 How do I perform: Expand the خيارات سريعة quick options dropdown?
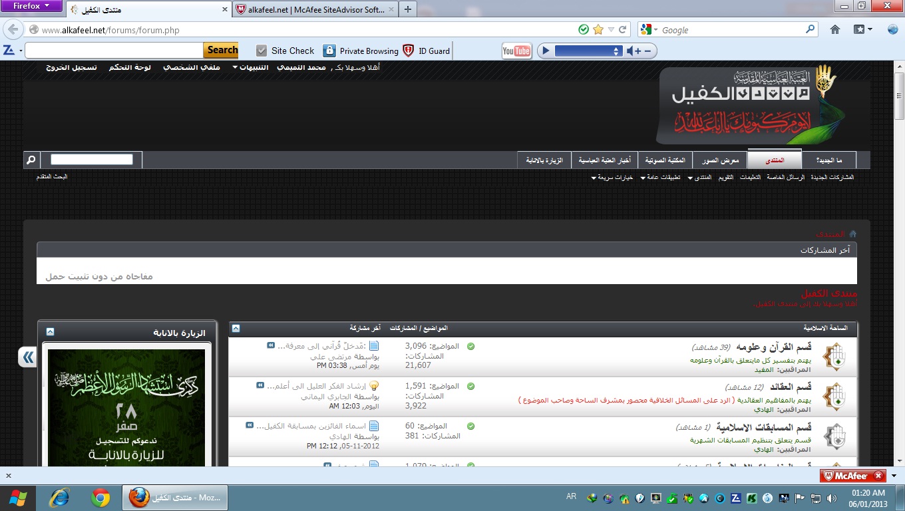594,178
